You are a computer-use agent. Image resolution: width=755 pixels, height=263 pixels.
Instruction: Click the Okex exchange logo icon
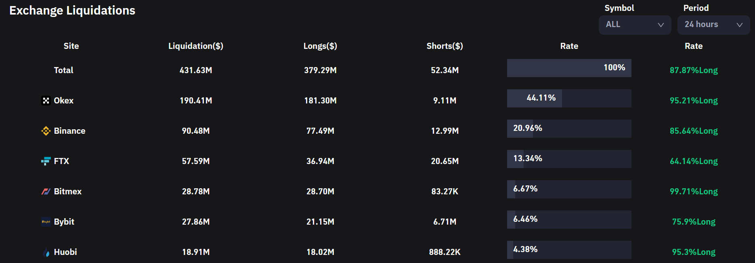[46, 101]
